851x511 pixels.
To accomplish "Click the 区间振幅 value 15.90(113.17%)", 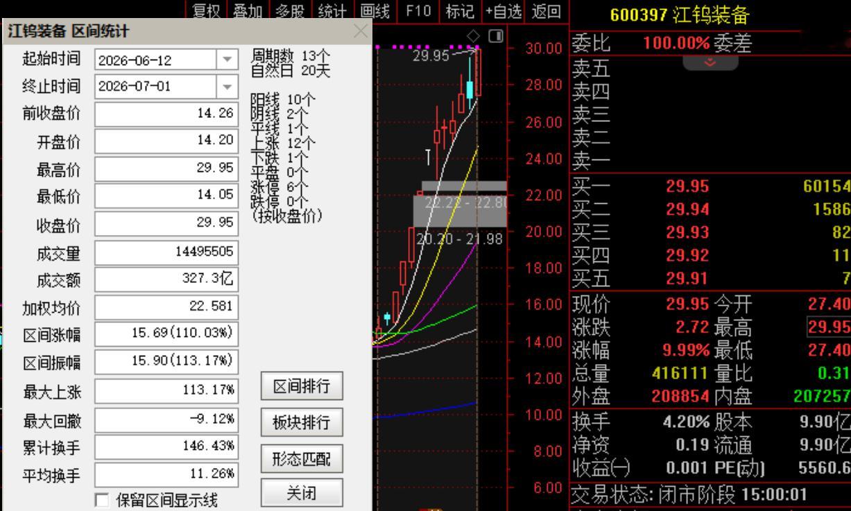I will pos(166,361).
